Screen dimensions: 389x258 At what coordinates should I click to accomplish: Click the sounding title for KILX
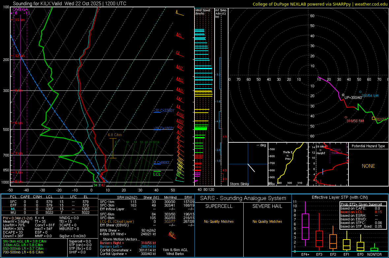[x=70, y=4]
